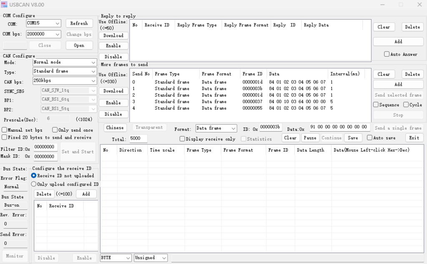Image resolution: width=427 pixels, height=264 pixels.
Task: Expand the CAN bps dropdown
Action: pos(93,80)
